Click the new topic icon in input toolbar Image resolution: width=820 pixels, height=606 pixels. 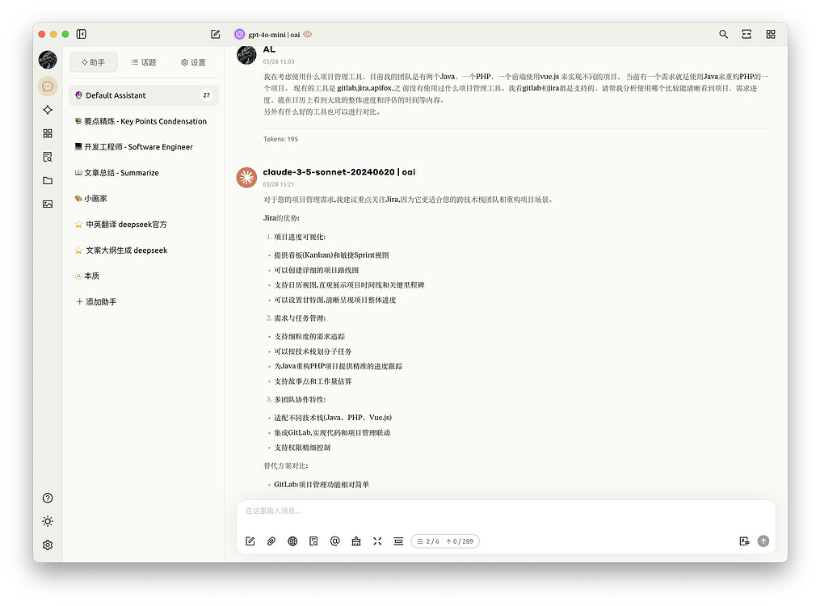coord(250,541)
